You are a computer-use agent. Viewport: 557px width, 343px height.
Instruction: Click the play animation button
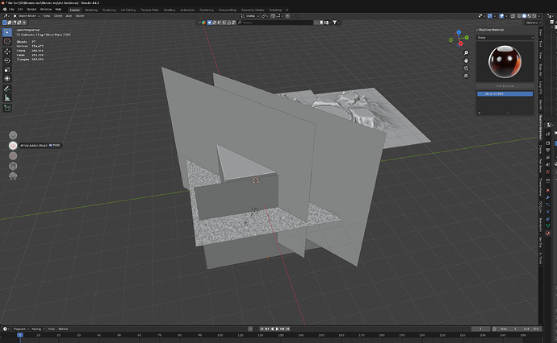[x=277, y=329]
